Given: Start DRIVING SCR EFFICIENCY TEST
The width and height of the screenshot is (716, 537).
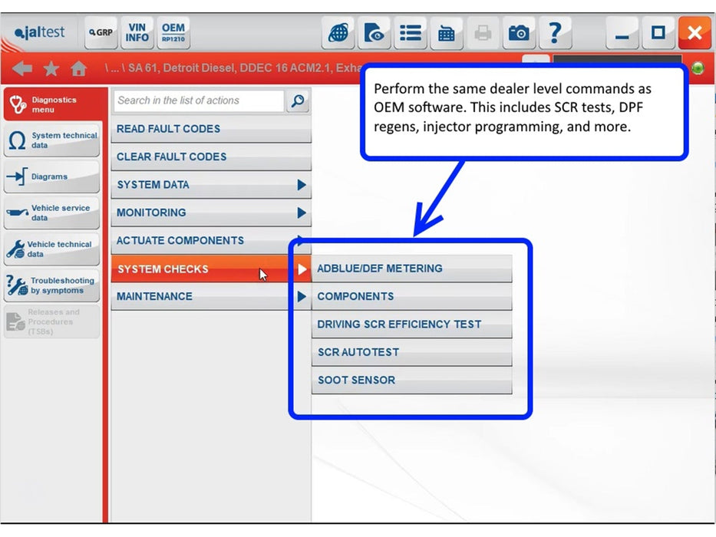Looking at the screenshot, I should click(x=411, y=325).
